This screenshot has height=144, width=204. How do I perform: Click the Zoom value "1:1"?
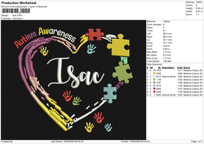pos(197,14)
